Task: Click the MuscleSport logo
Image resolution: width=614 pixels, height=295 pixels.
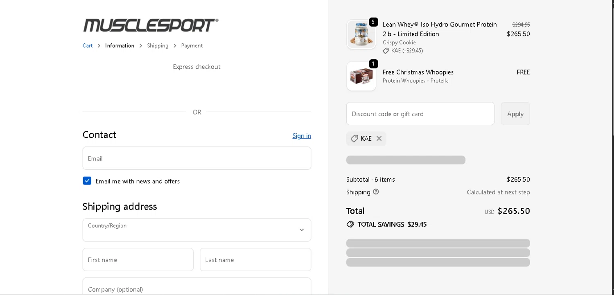Action: pos(151,25)
